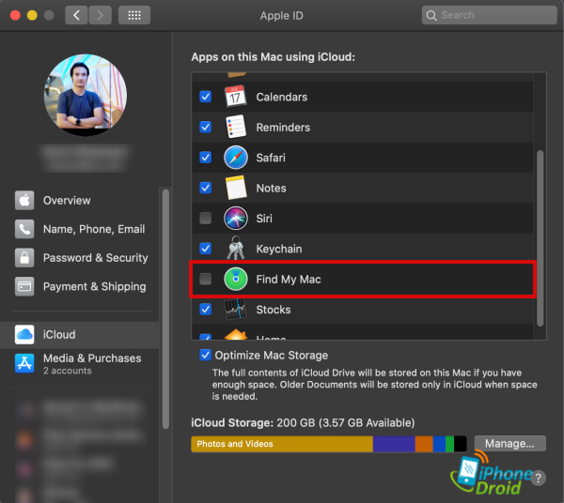Select Password & Security in sidebar

(94, 258)
